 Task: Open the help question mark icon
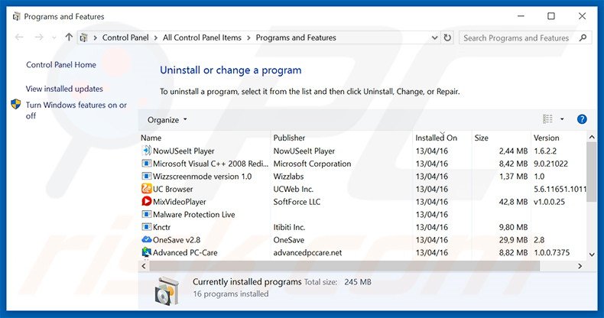(x=582, y=119)
